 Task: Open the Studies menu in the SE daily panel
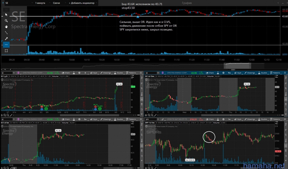(x=118, y=73)
